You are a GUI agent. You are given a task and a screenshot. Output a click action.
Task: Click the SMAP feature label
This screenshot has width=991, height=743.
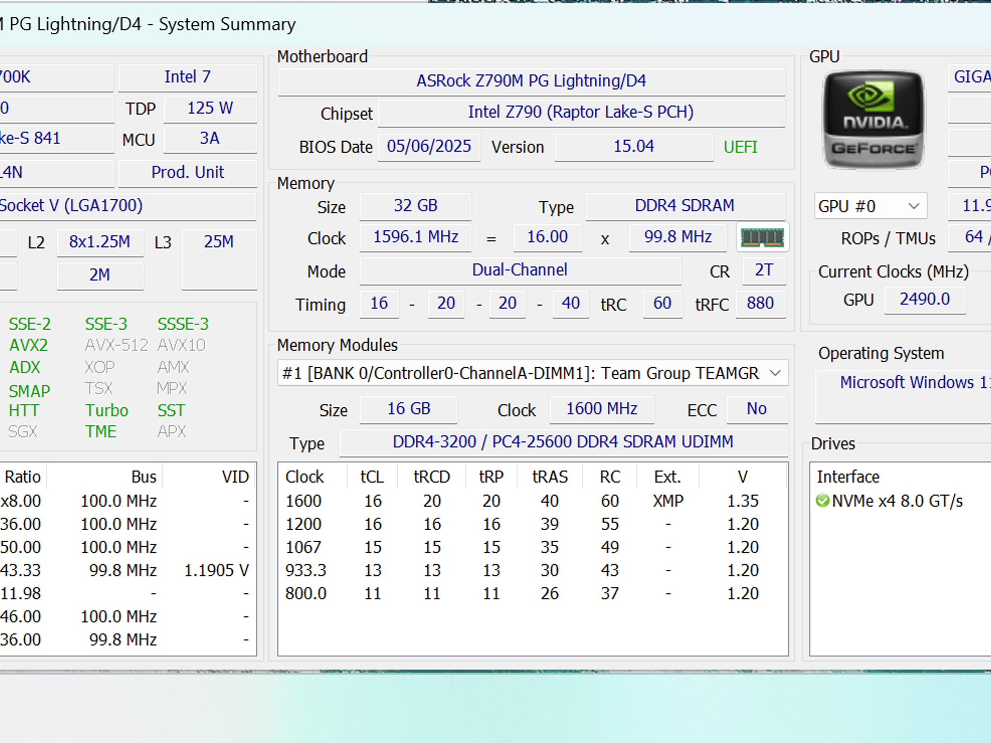coord(30,391)
